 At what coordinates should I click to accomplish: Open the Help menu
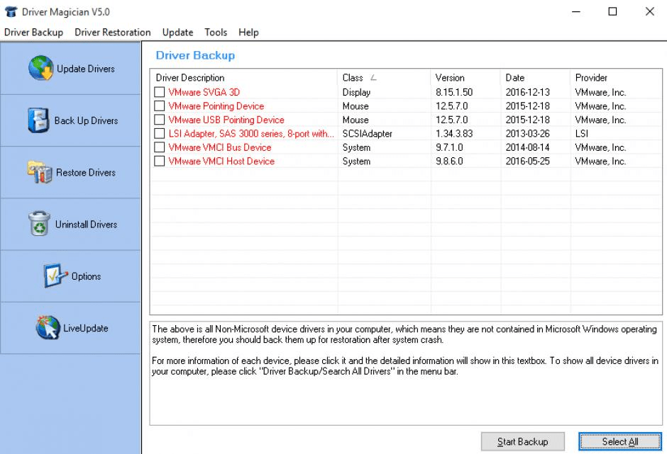(x=248, y=32)
